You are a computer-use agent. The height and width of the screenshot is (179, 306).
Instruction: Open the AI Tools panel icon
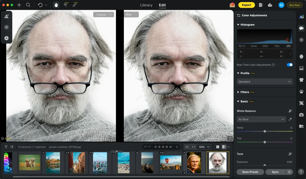(x=301, y=16)
